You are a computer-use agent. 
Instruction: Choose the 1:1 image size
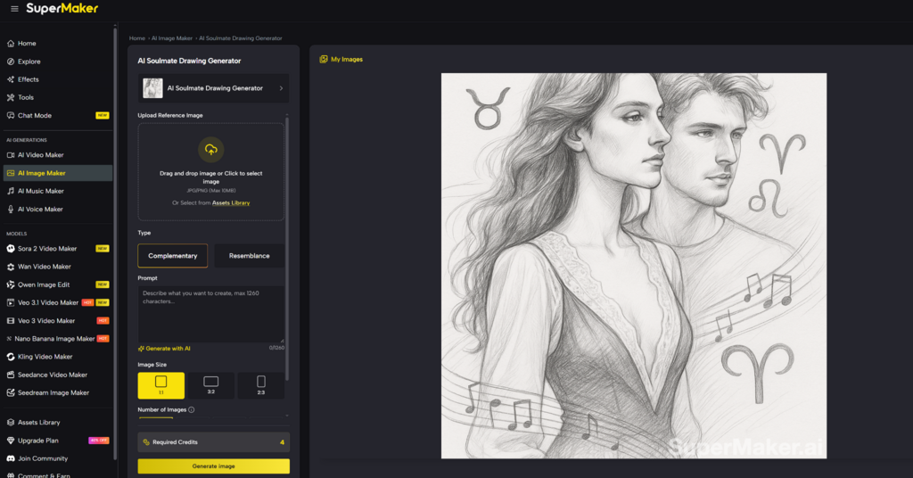[x=161, y=385]
